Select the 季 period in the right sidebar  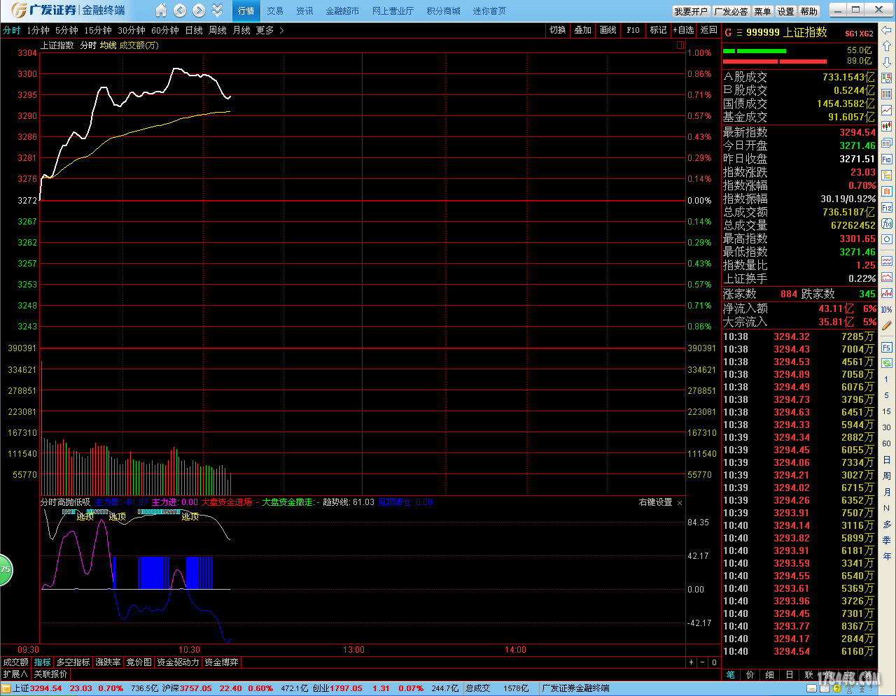[887, 540]
